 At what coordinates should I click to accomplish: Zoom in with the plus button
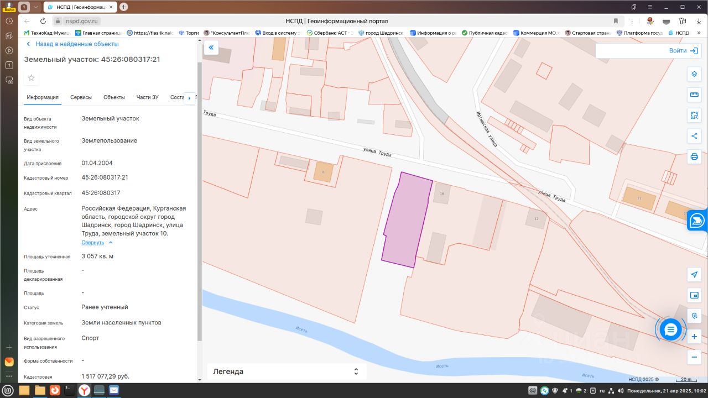[x=694, y=336]
